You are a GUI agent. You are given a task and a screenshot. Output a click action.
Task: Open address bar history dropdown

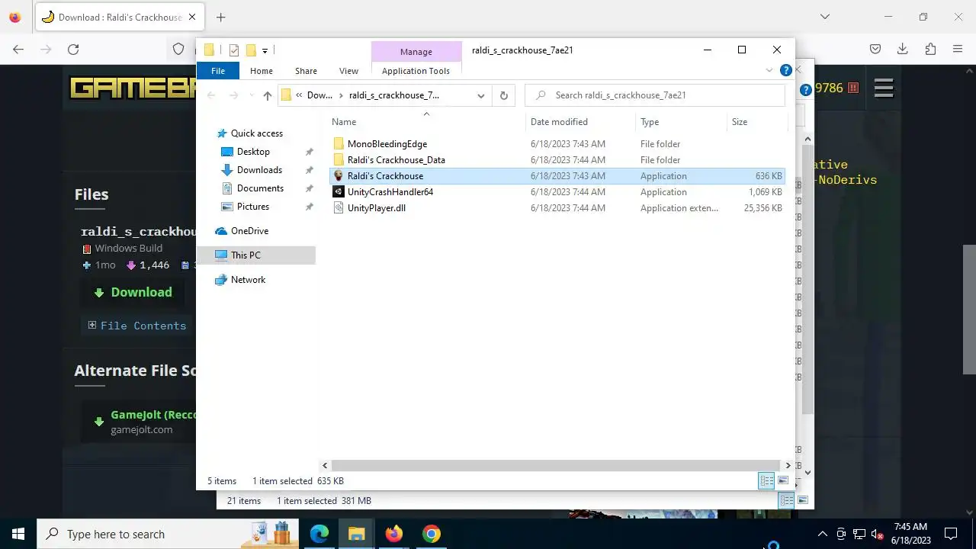[x=481, y=95]
